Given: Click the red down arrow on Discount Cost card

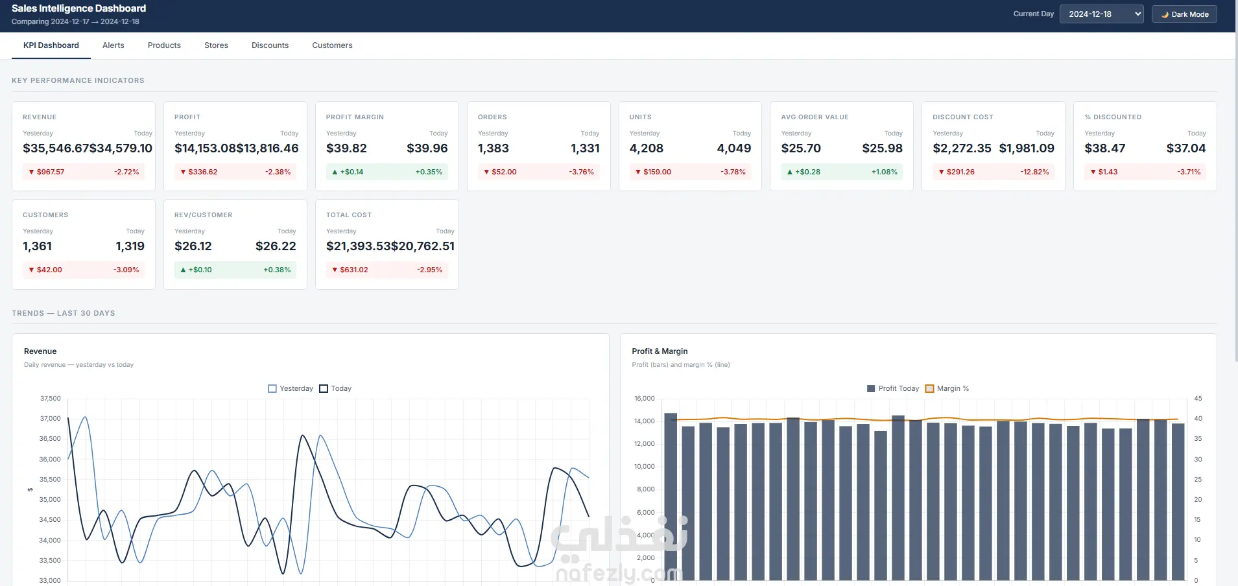Looking at the screenshot, I should (941, 172).
